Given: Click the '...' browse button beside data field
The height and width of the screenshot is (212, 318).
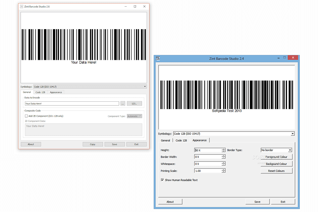Looking at the screenshot, I should (123, 104).
